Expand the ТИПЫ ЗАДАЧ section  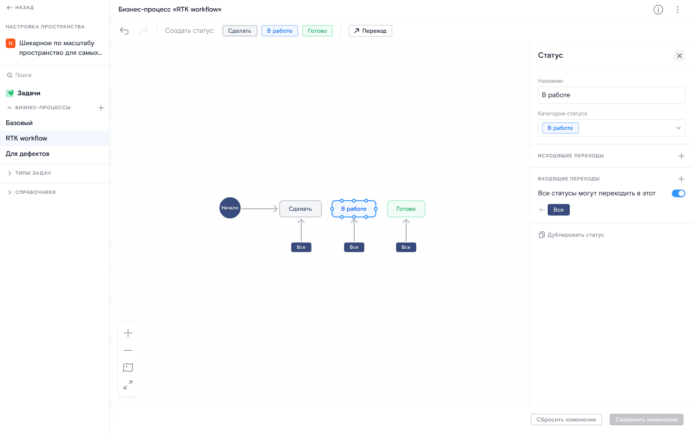click(10, 173)
